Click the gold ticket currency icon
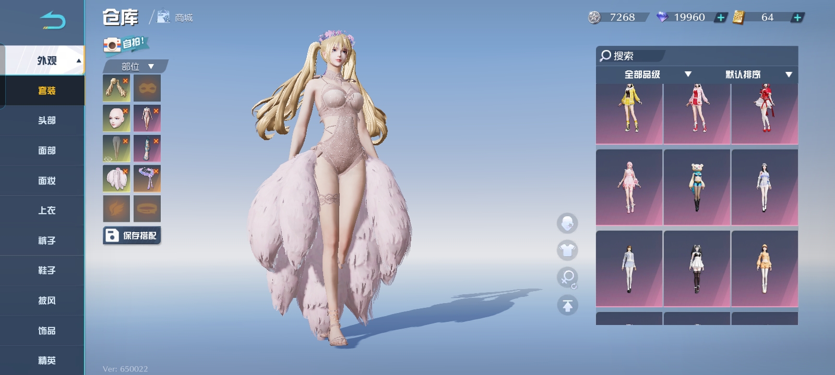Screen dimensions: 835x375 tap(738, 17)
